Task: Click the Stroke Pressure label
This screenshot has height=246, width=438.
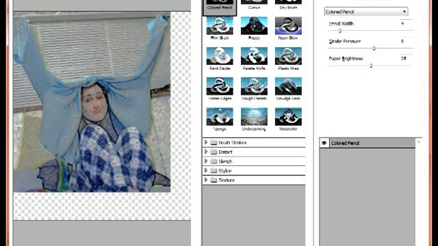Action: click(x=345, y=41)
